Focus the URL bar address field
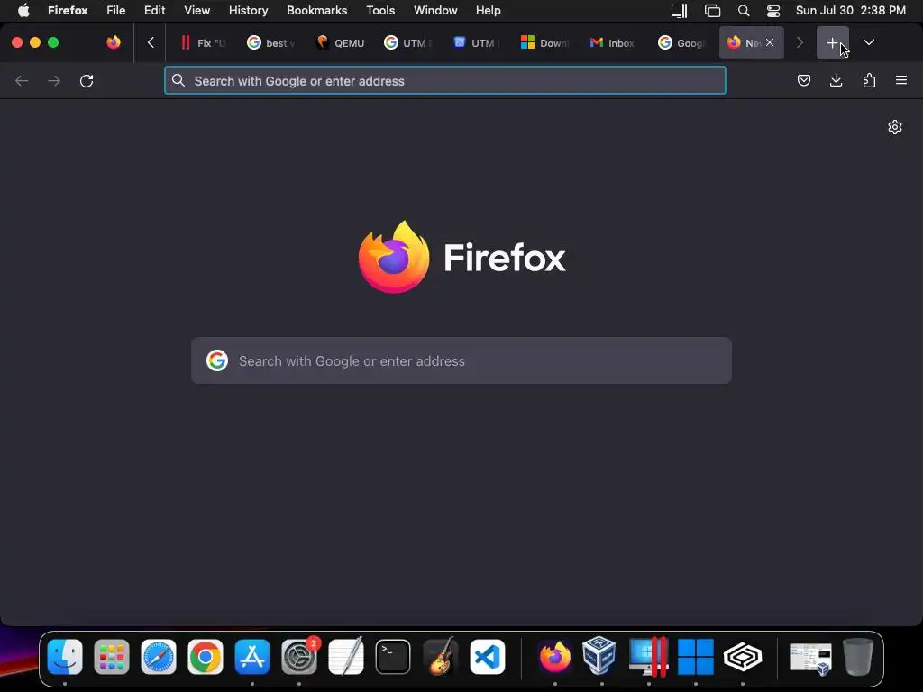923x692 pixels. click(445, 80)
